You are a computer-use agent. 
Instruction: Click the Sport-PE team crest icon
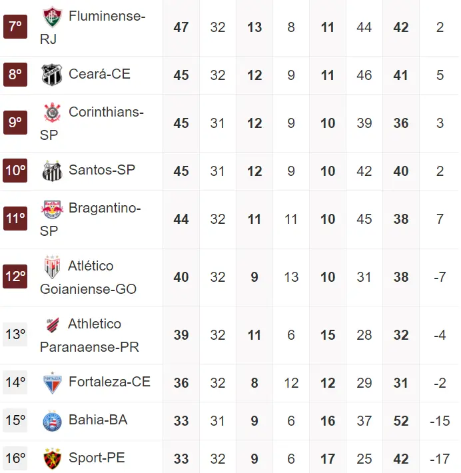tap(51, 458)
